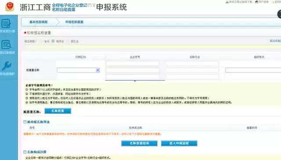Click the 名称查重 button
281x160 pixels.
tap(58, 111)
